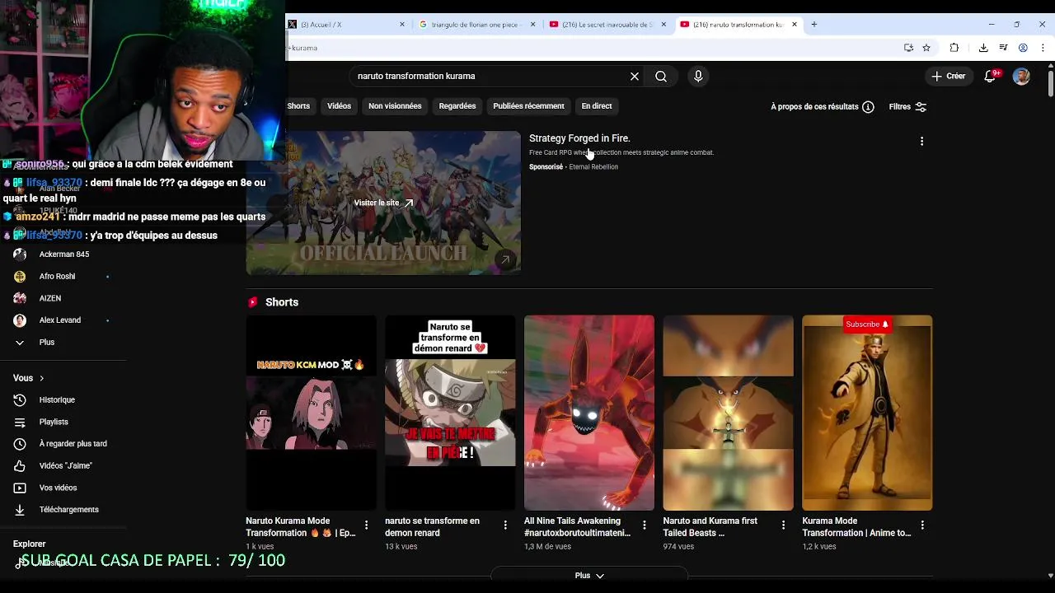Expand Shorts shelf with Plus button
The image size is (1055, 593).
589,576
